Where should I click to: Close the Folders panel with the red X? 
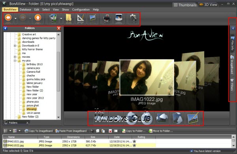coord(59,28)
